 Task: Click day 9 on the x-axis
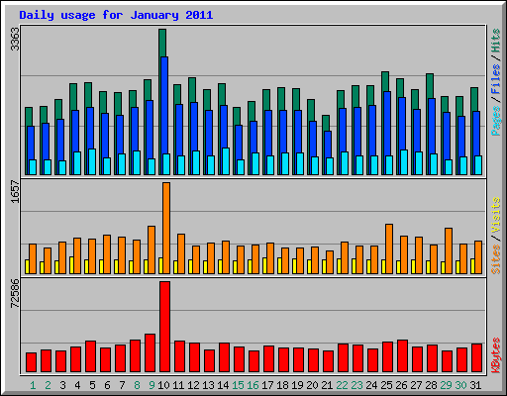pyautogui.click(x=152, y=385)
